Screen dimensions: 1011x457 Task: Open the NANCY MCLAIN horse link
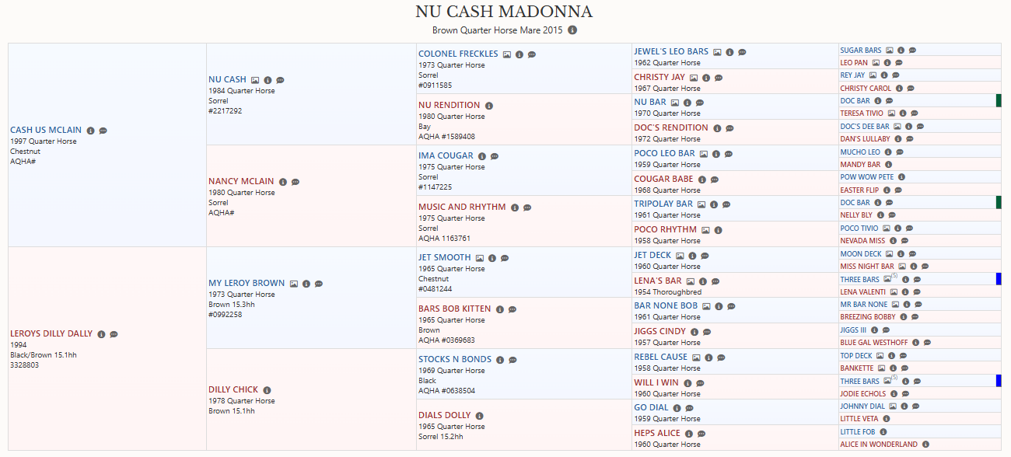(241, 181)
